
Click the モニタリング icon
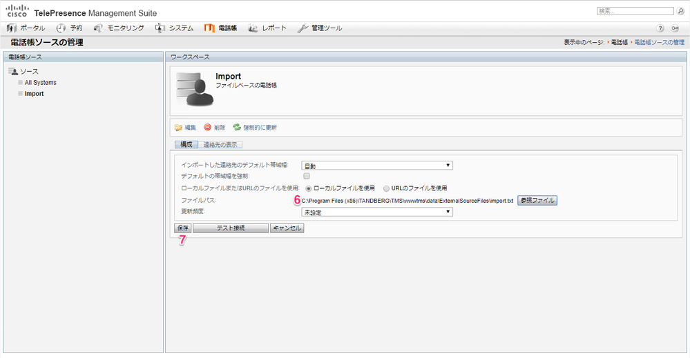point(98,28)
